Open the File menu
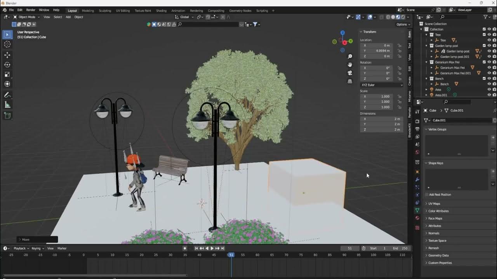The width and height of the screenshot is (497, 279). point(11,10)
